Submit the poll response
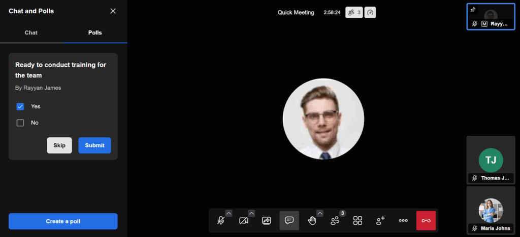This screenshot has height=237, width=520. click(x=94, y=145)
